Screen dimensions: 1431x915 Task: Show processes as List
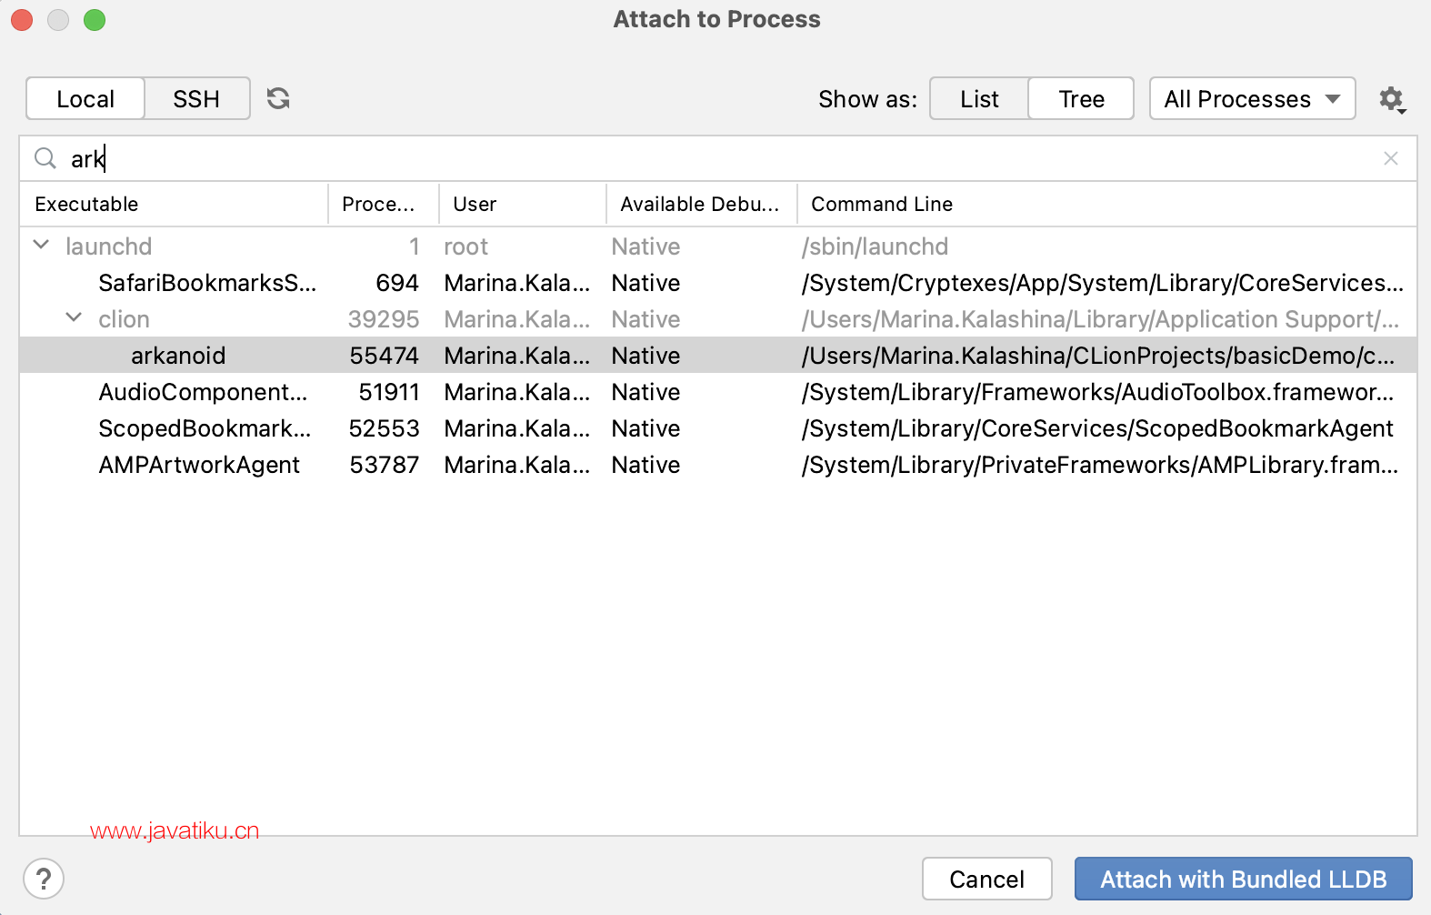(979, 98)
